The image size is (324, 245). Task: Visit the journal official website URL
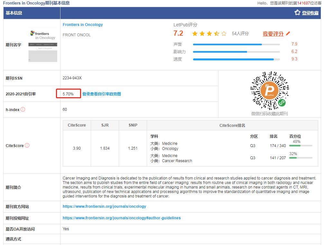click(104, 206)
